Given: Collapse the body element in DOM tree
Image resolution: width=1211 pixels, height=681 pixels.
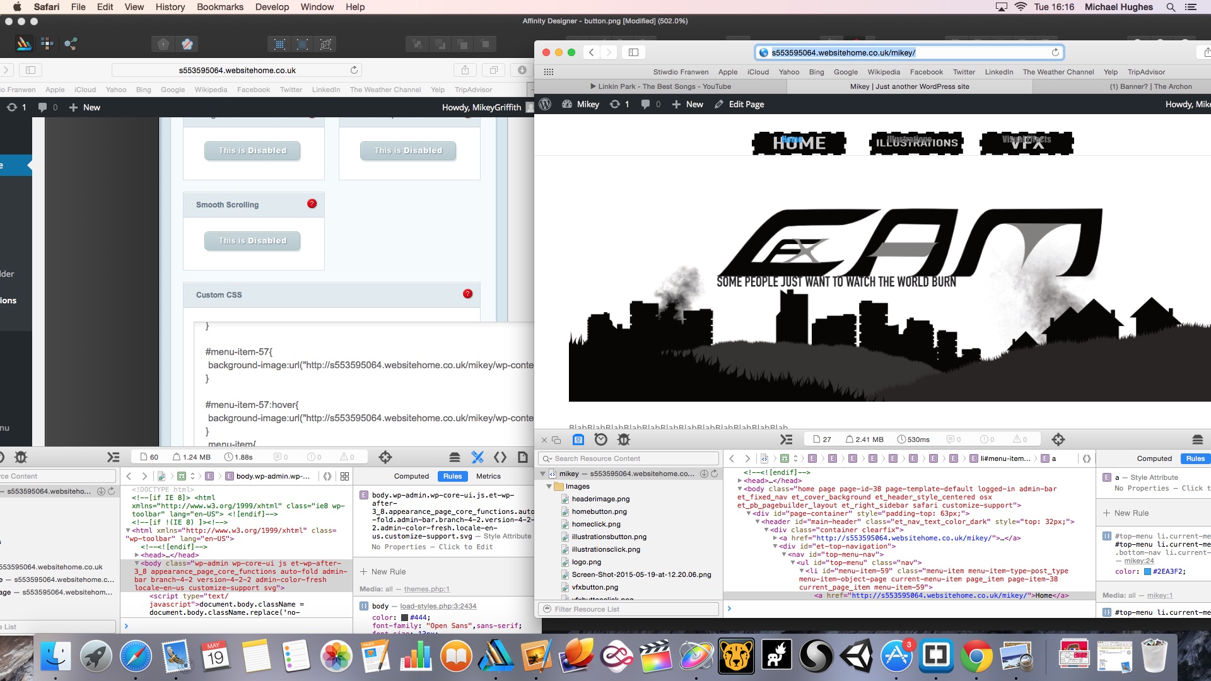Looking at the screenshot, I should 740,489.
